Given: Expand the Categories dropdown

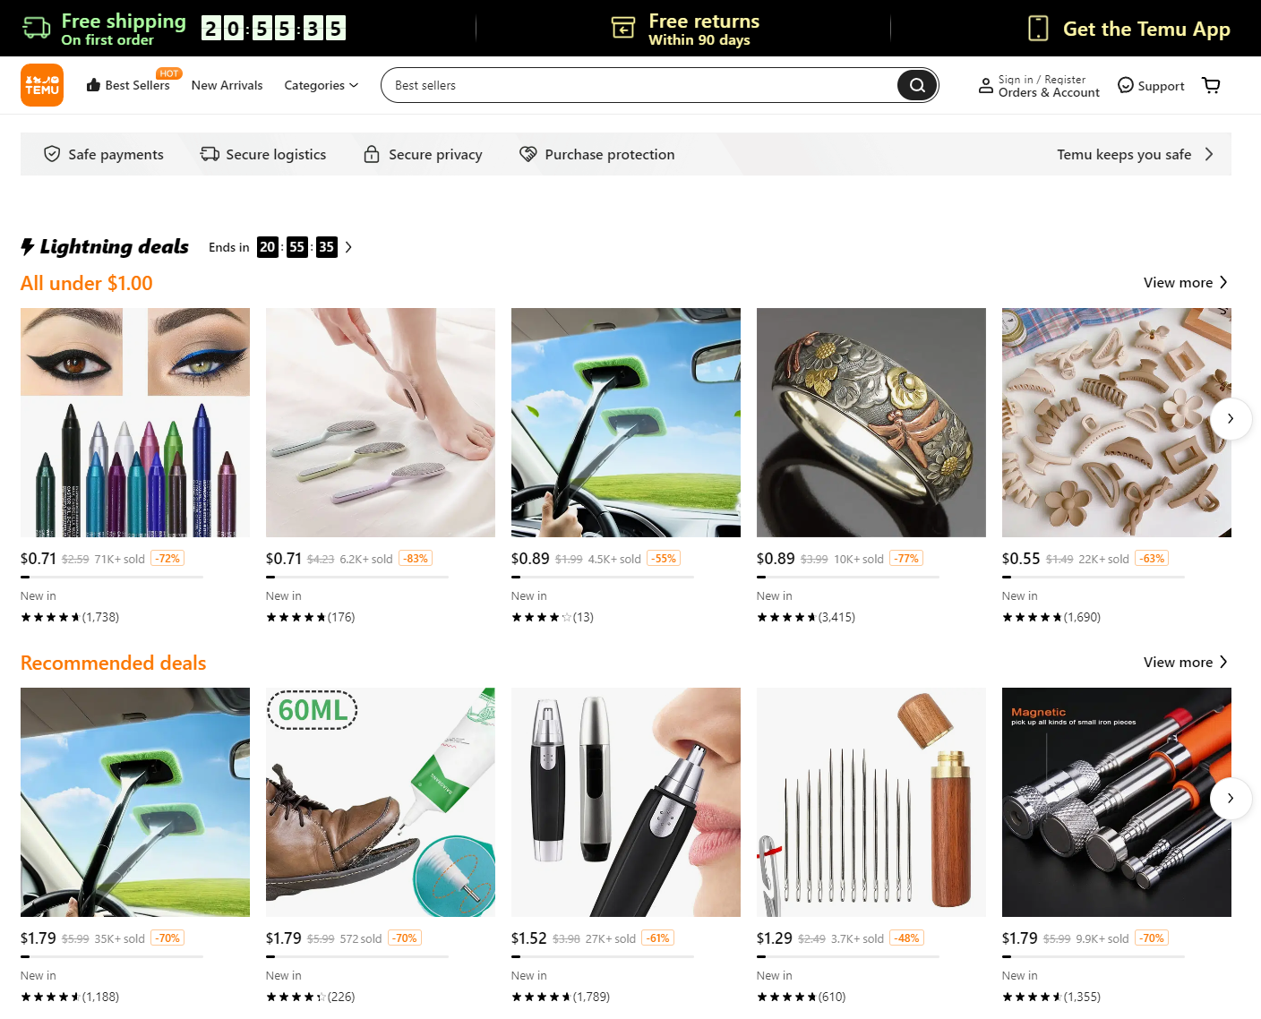Looking at the screenshot, I should (321, 85).
